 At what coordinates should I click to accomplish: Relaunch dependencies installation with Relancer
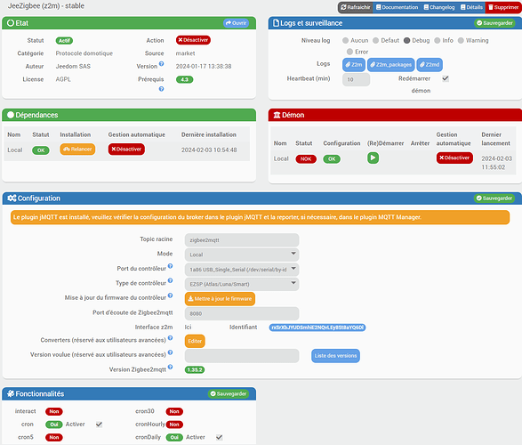point(77,150)
